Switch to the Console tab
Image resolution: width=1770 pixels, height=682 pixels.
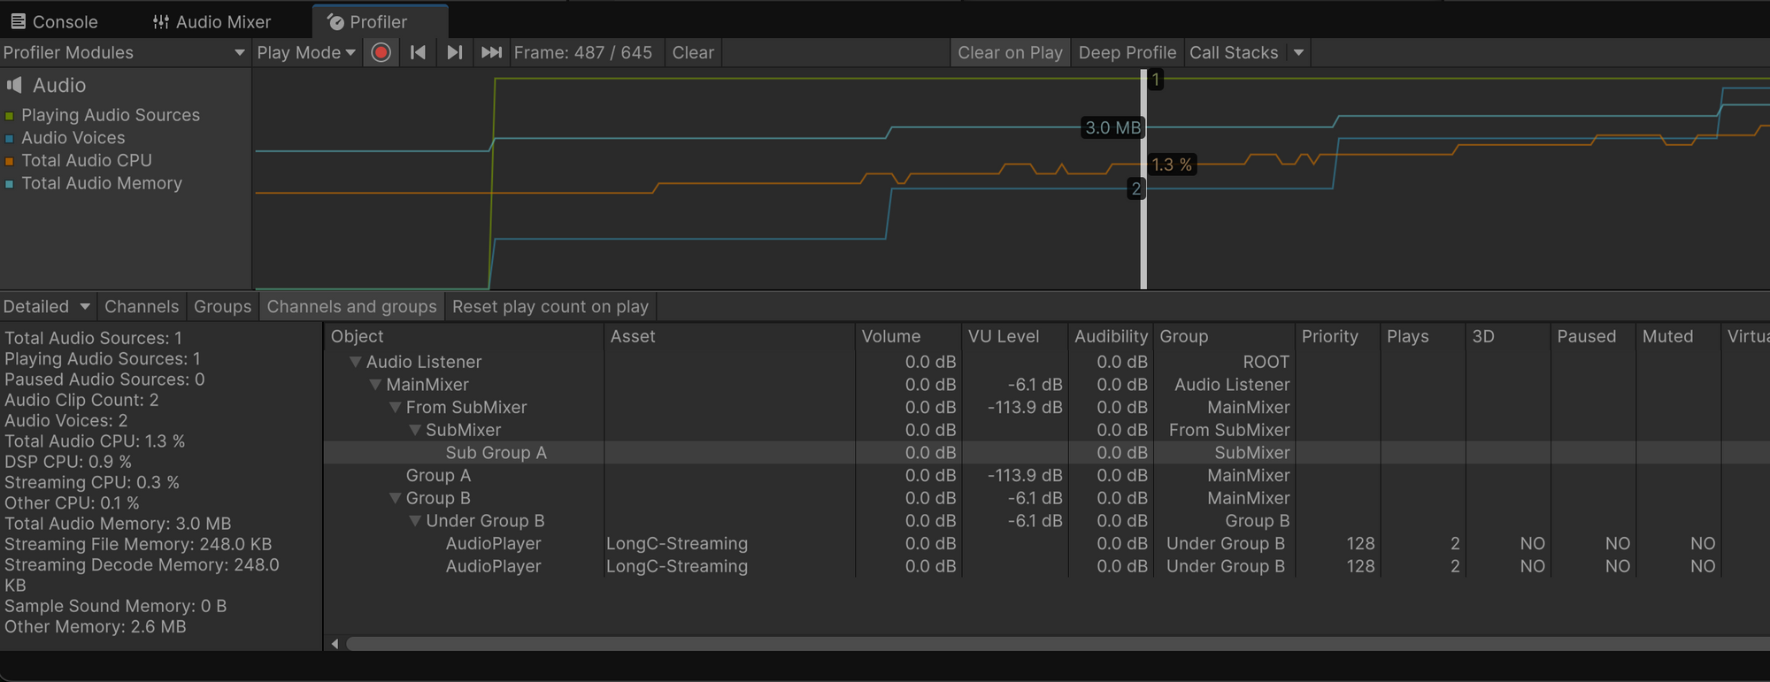coord(53,21)
